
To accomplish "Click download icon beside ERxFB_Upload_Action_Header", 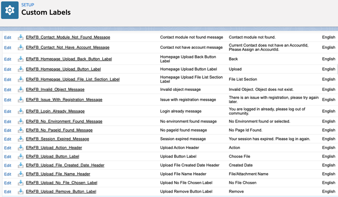I will (21, 148).
